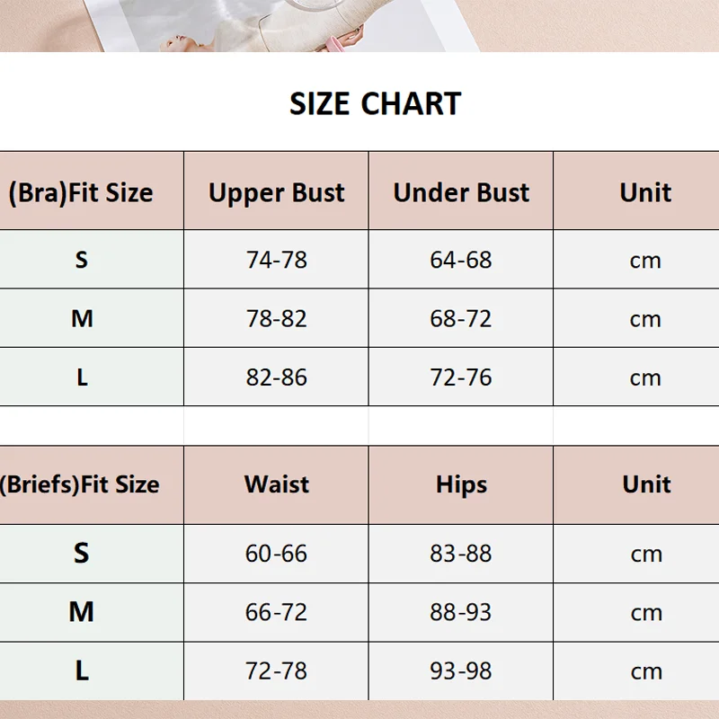Click the 72-76 under bust value
The width and height of the screenshot is (719, 719).
coord(461,377)
